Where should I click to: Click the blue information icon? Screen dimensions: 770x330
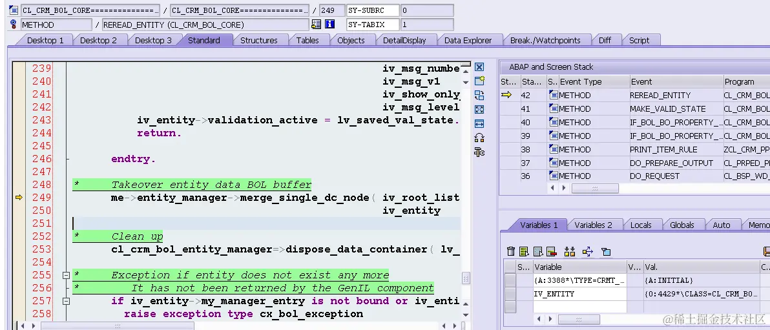click(x=329, y=24)
